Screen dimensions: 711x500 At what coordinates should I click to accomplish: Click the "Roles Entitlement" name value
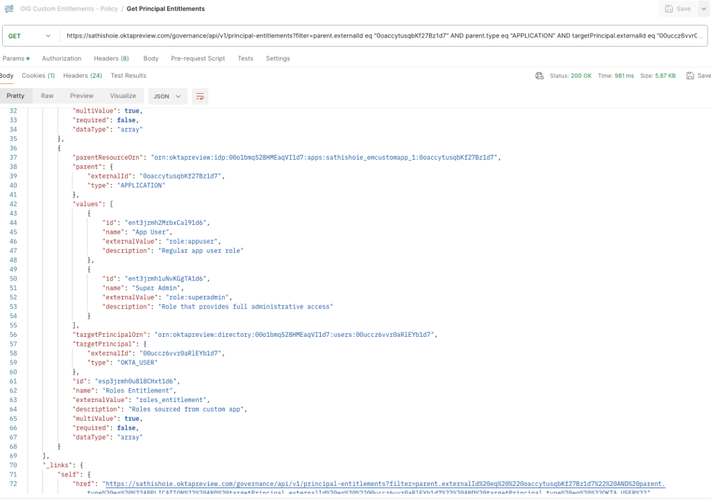pos(137,391)
